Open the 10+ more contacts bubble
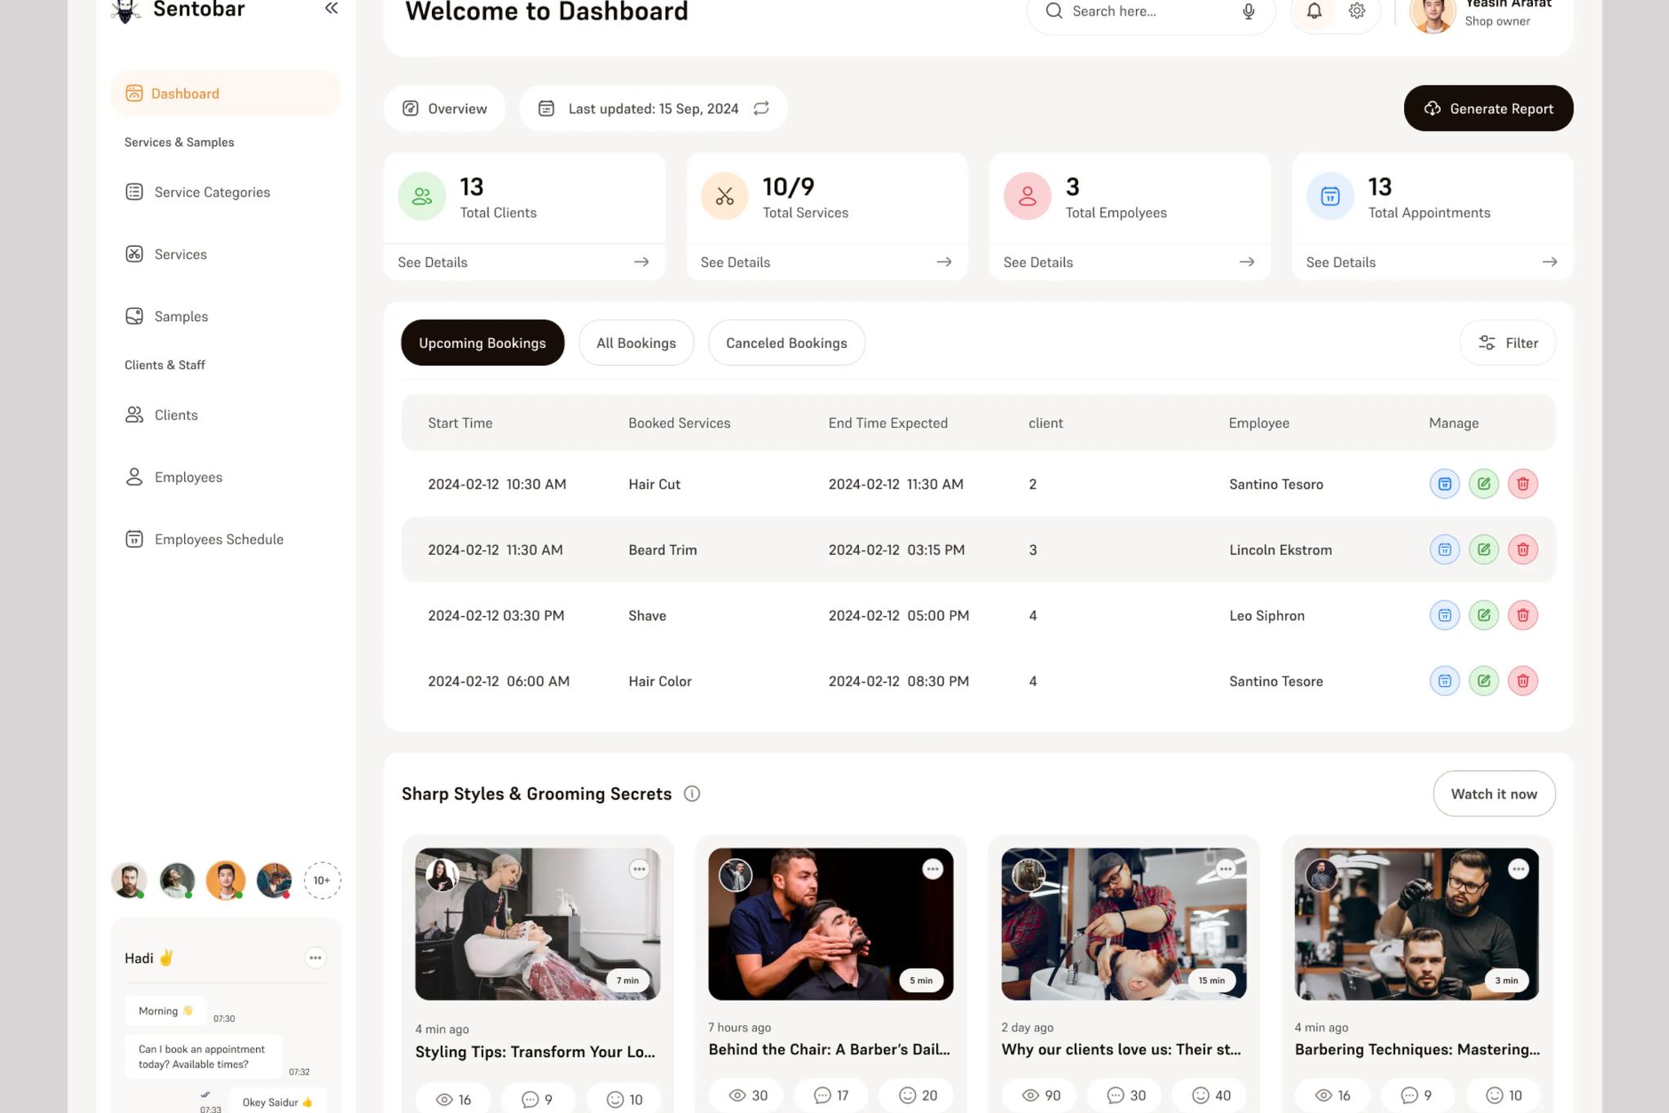The image size is (1669, 1113). point(322,881)
